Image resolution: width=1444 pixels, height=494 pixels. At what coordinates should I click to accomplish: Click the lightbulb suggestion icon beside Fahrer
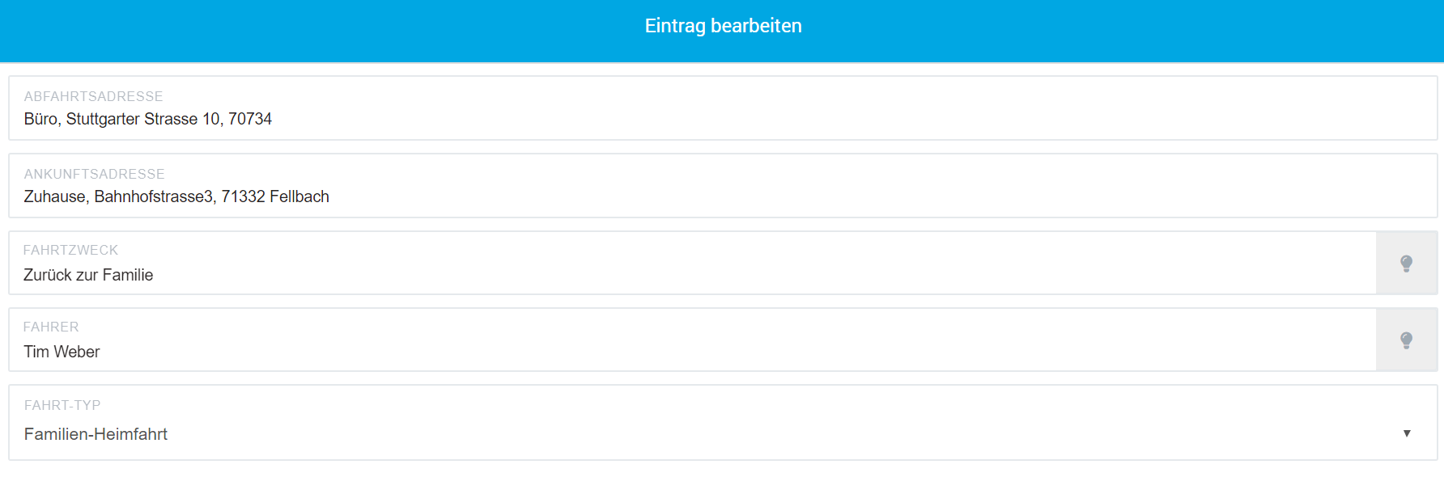(x=1407, y=340)
